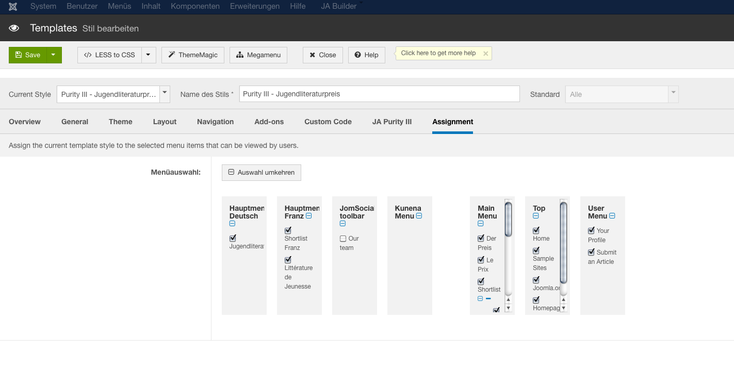Image resolution: width=734 pixels, height=387 pixels.
Task: Click toggle icon under Top menu heading
Action: pos(535,216)
